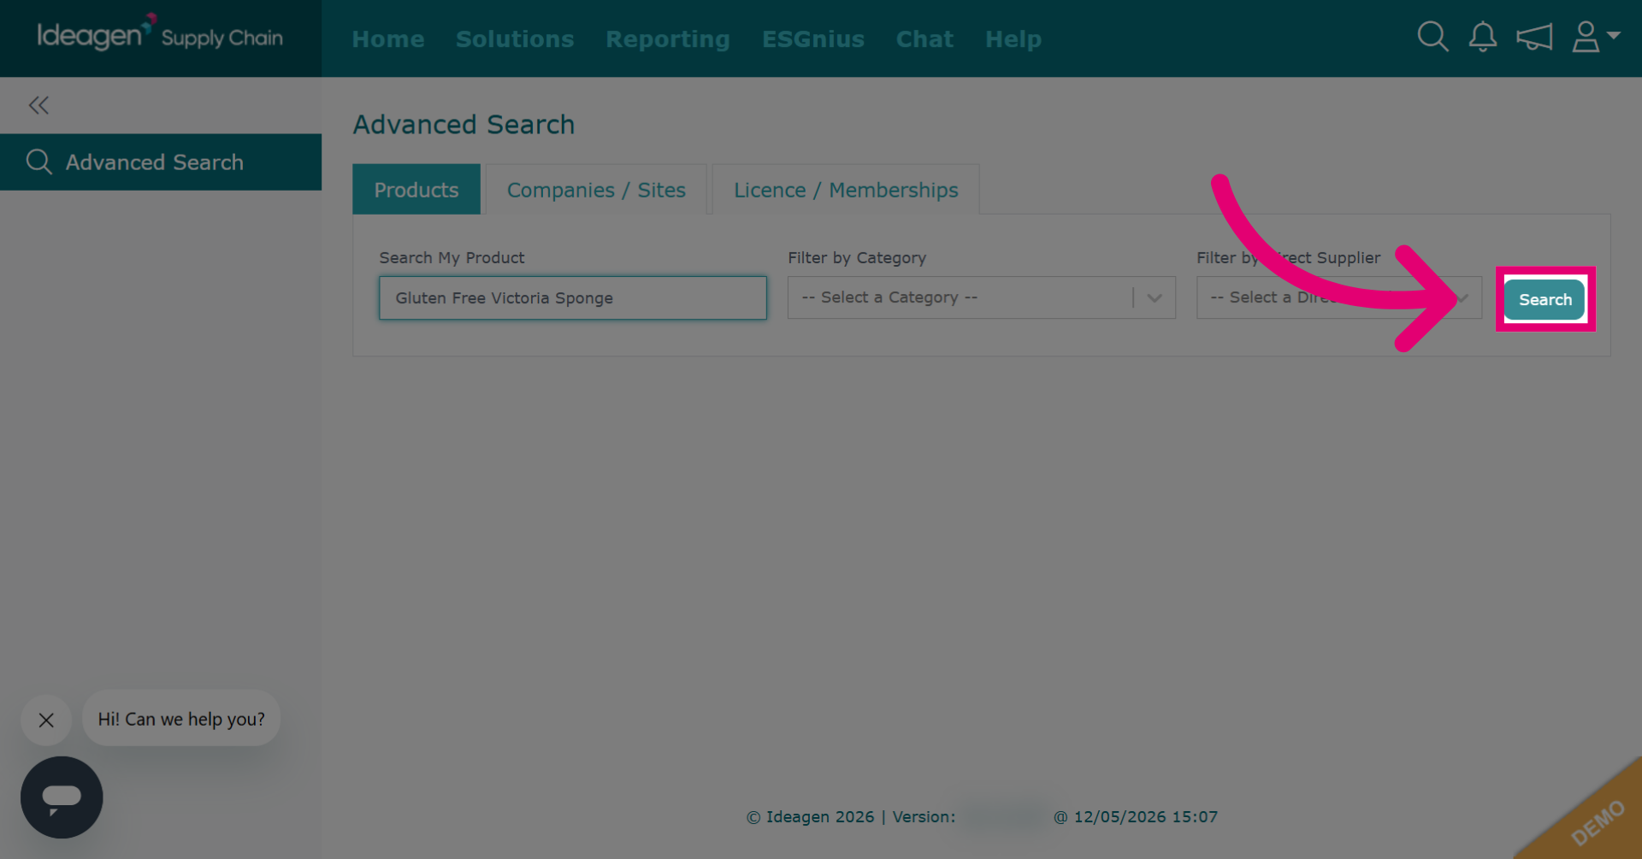The height and width of the screenshot is (859, 1642).
Task: Expand the Direct Supplier dropdown
Action: point(1339,297)
